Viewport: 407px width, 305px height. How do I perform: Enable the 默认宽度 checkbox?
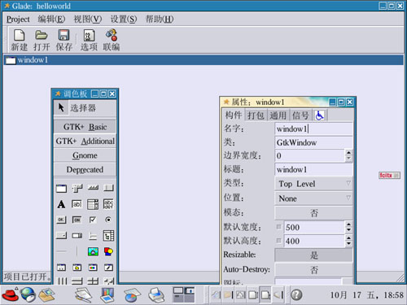pyautogui.click(x=278, y=227)
